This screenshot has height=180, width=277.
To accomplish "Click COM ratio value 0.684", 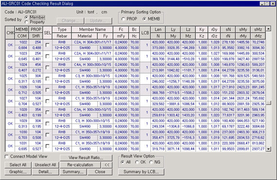I will tap(22, 48).
